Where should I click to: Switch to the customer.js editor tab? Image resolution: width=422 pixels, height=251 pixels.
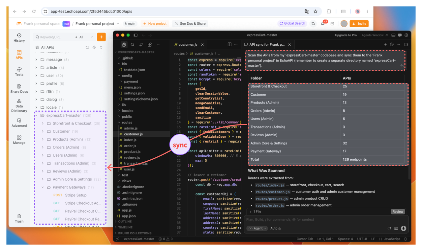(188, 45)
